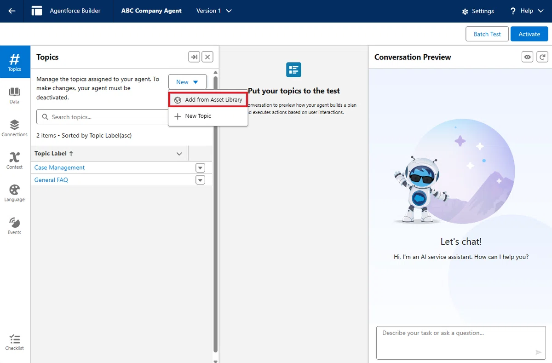Viewport: 552px width, 363px height.
Task: Click the magnifier icon in Search topics
Action: (x=45, y=117)
